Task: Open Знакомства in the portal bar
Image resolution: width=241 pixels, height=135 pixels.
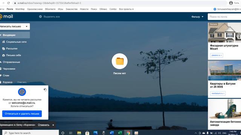Action: coord(72,9)
